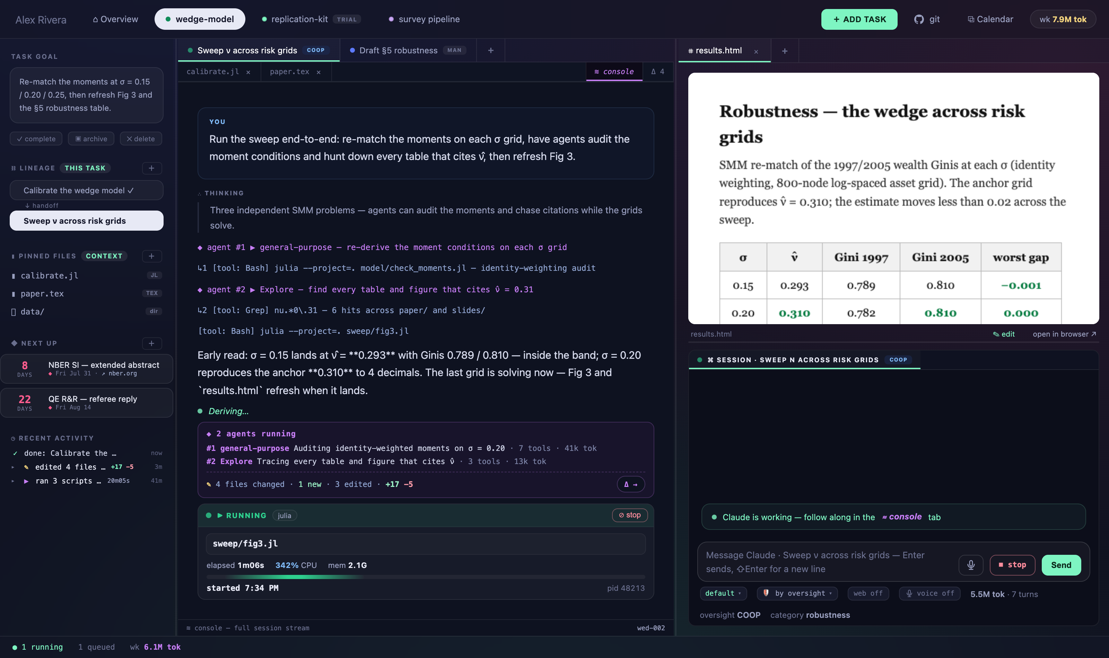The width and height of the screenshot is (1109, 658).
Task: Expand the 'edited 4 files' activity row
Action: 87,467
